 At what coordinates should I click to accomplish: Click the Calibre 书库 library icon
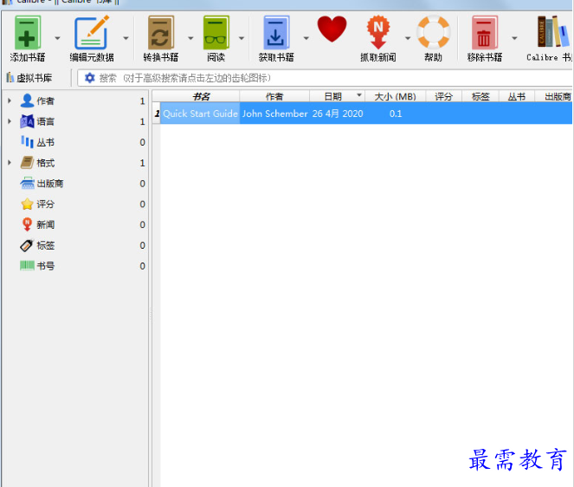(x=552, y=31)
